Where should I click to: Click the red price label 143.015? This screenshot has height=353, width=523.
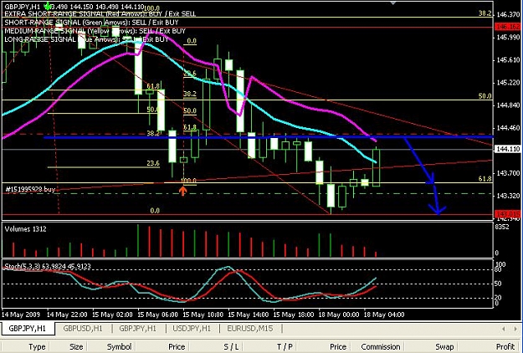coord(507,213)
